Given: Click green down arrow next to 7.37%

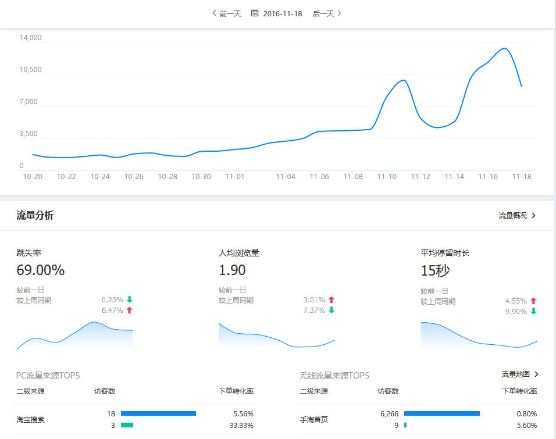Looking at the screenshot, I should click(331, 310).
